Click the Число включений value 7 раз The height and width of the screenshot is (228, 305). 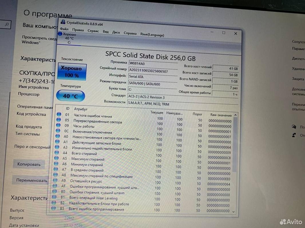[225, 88]
